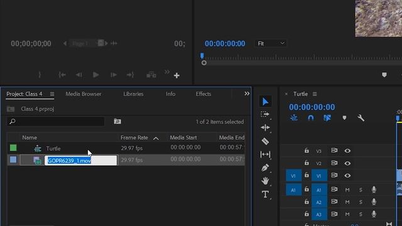The width and height of the screenshot is (402, 226).
Task: Open Source monitor button editor plus
Action: pyautogui.click(x=177, y=75)
